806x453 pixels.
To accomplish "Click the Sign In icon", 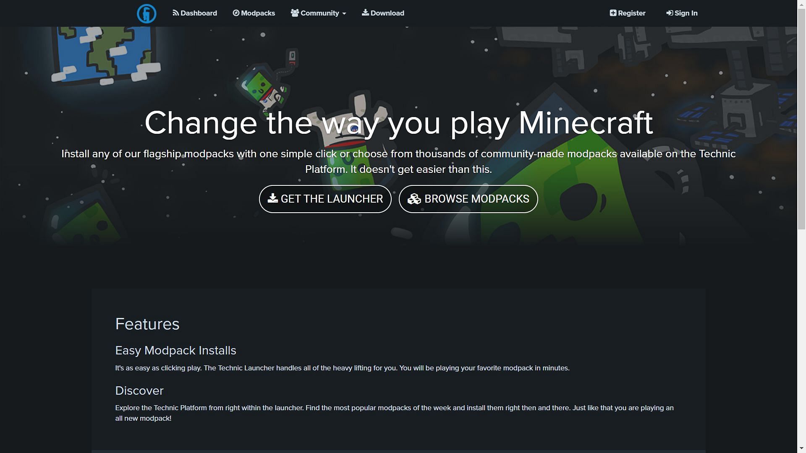I will 669,13.
